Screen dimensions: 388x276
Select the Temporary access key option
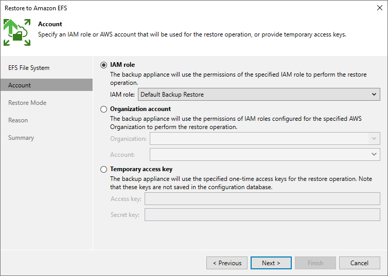tap(103, 169)
